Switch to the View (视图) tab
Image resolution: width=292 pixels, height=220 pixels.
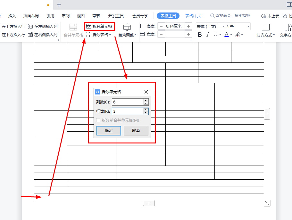tap(81, 16)
